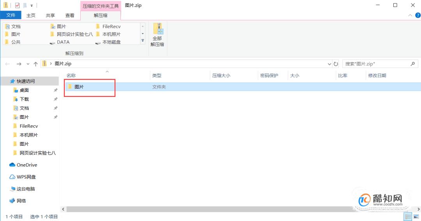Open the recent locations dropdown arrow
This screenshot has height=221, width=421.
coord(28,64)
